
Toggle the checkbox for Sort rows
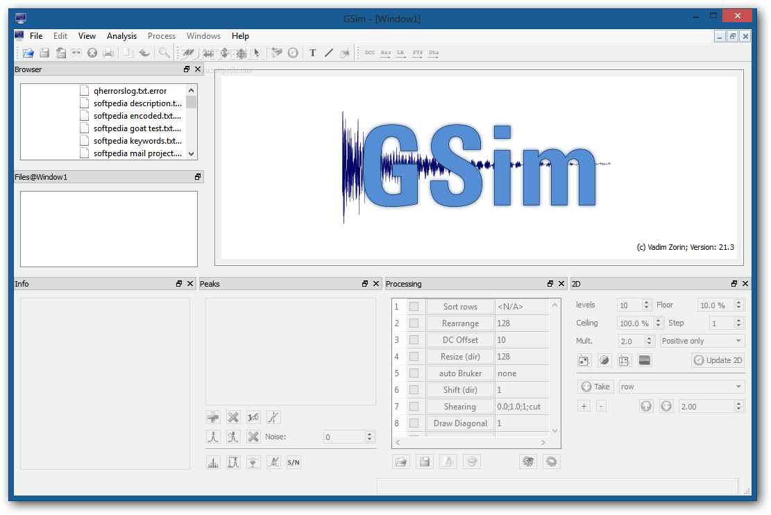coord(414,307)
